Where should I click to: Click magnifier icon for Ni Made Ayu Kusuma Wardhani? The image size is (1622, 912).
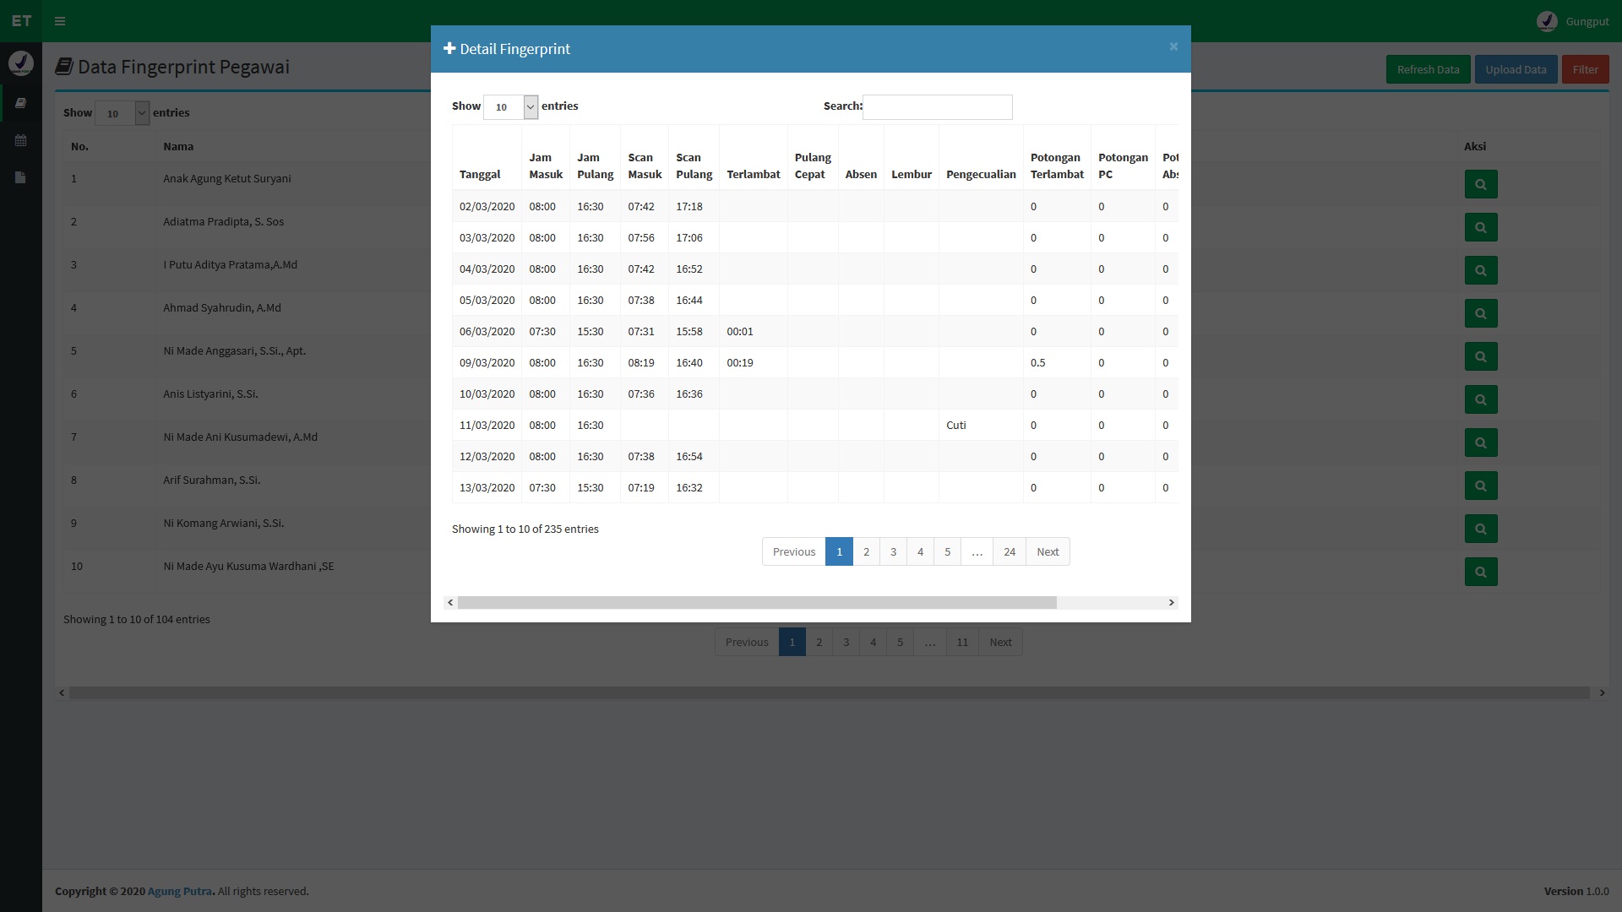coord(1480,572)
